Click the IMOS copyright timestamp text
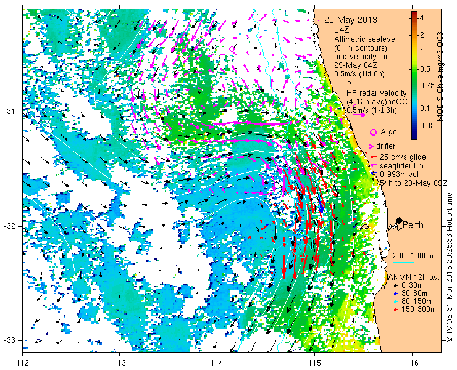457x370 pixels. (x=449, y=267)
